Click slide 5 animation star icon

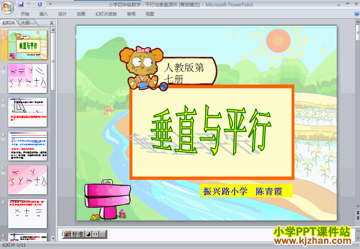tap(3, 173)
